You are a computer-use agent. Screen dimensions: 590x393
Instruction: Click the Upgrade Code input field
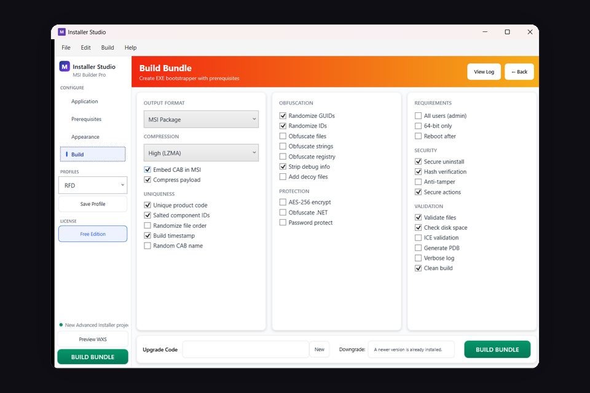(246, 349)
